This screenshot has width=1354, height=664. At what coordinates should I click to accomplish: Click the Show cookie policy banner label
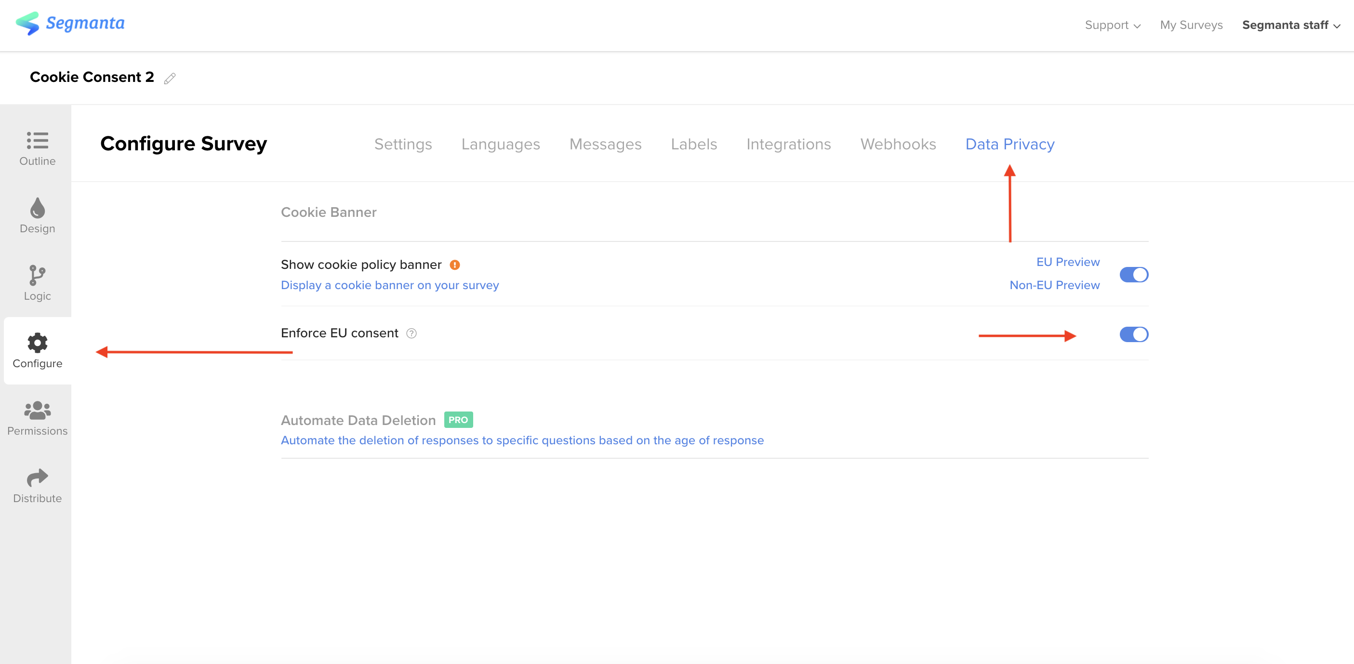(x=361, y=265)
